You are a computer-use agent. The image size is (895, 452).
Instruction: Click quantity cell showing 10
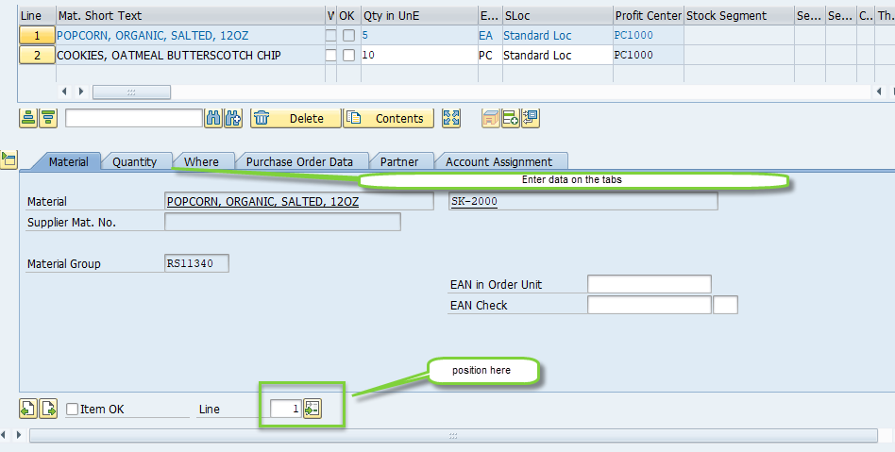tap(419, 56)
